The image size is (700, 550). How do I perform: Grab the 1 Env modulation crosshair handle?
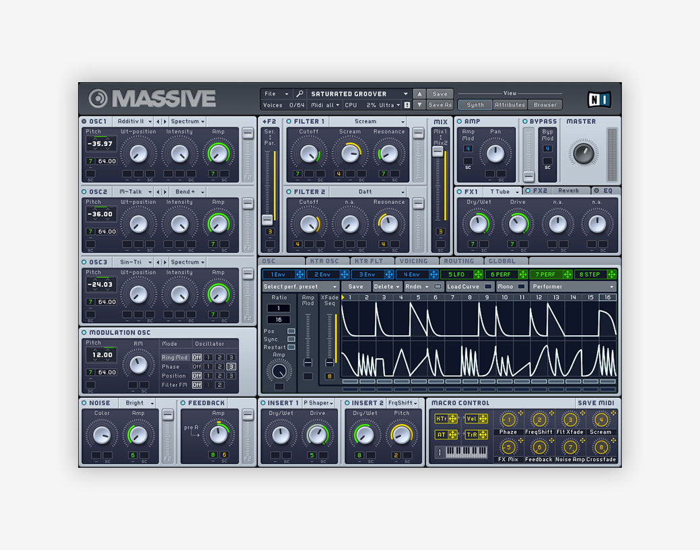(300, 275)
